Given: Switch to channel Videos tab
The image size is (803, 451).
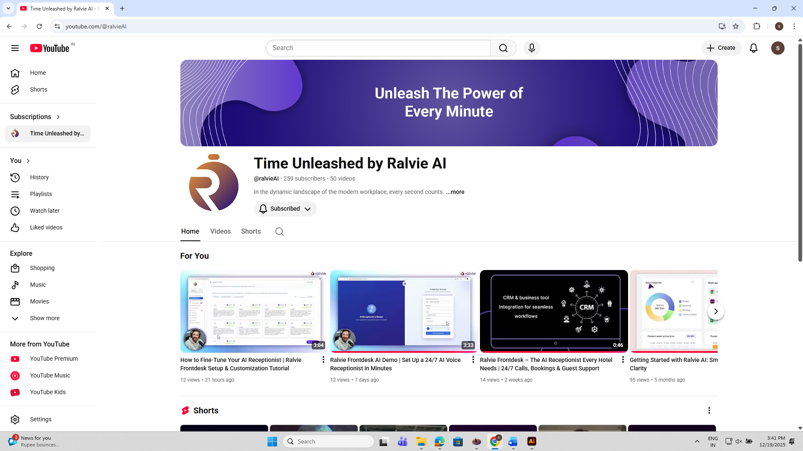Looking at the screenshot, I should point(221,232).
